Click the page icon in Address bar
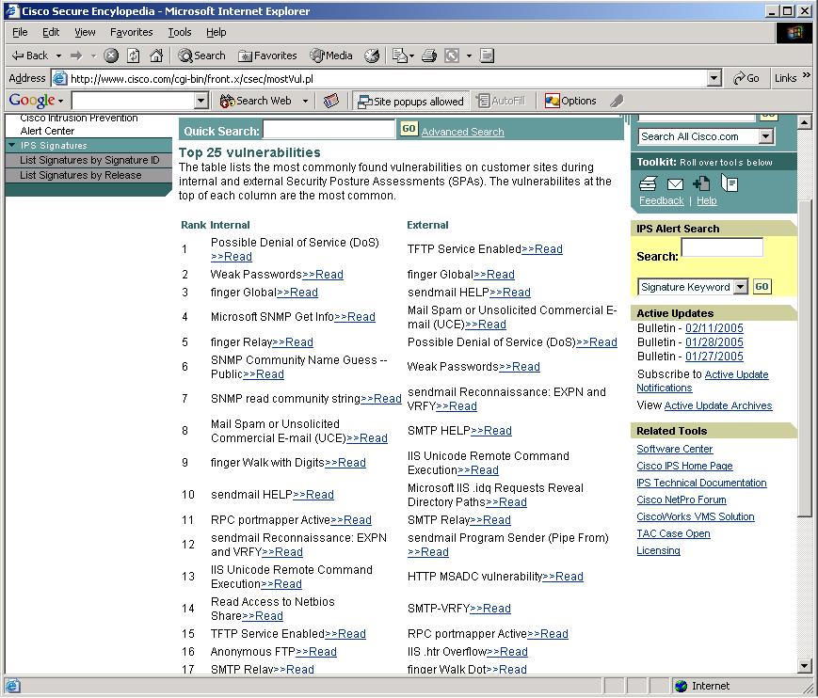This screenshot has height=698, width=818. pos(60,78)
